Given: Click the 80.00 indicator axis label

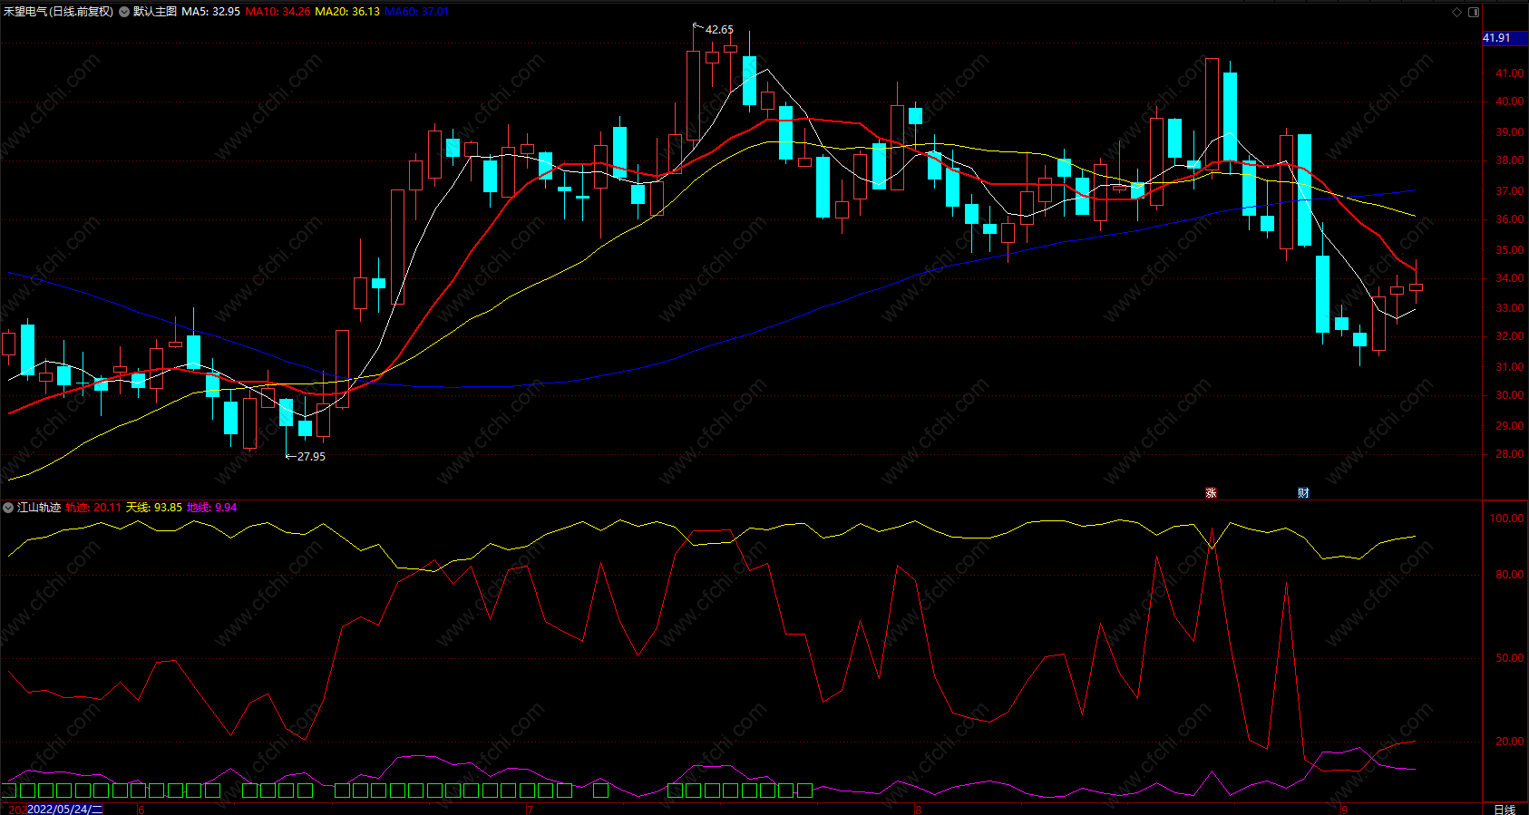Looking at the screenshot, I should pos(1510,575).
